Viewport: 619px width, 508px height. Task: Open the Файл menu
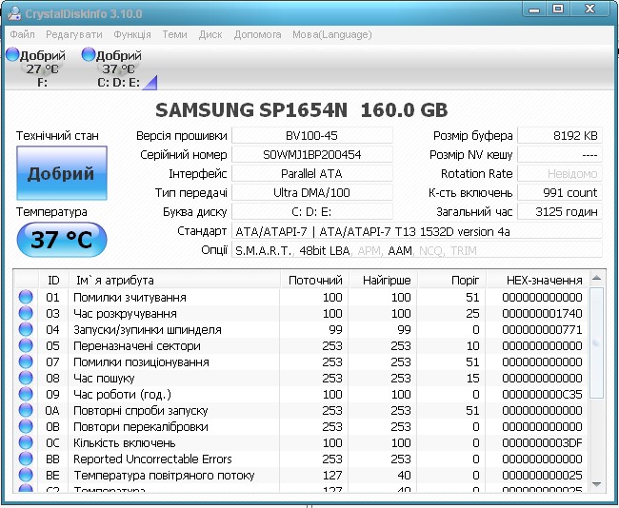(x=22, y=34)
